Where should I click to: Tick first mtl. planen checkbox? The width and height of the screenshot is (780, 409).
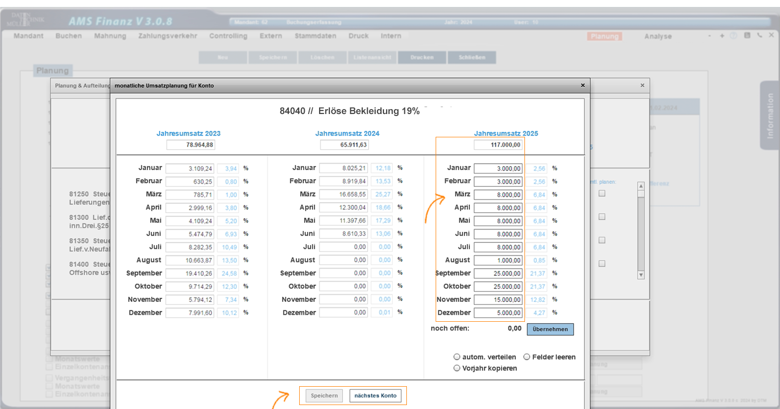[x=602, y=193]
